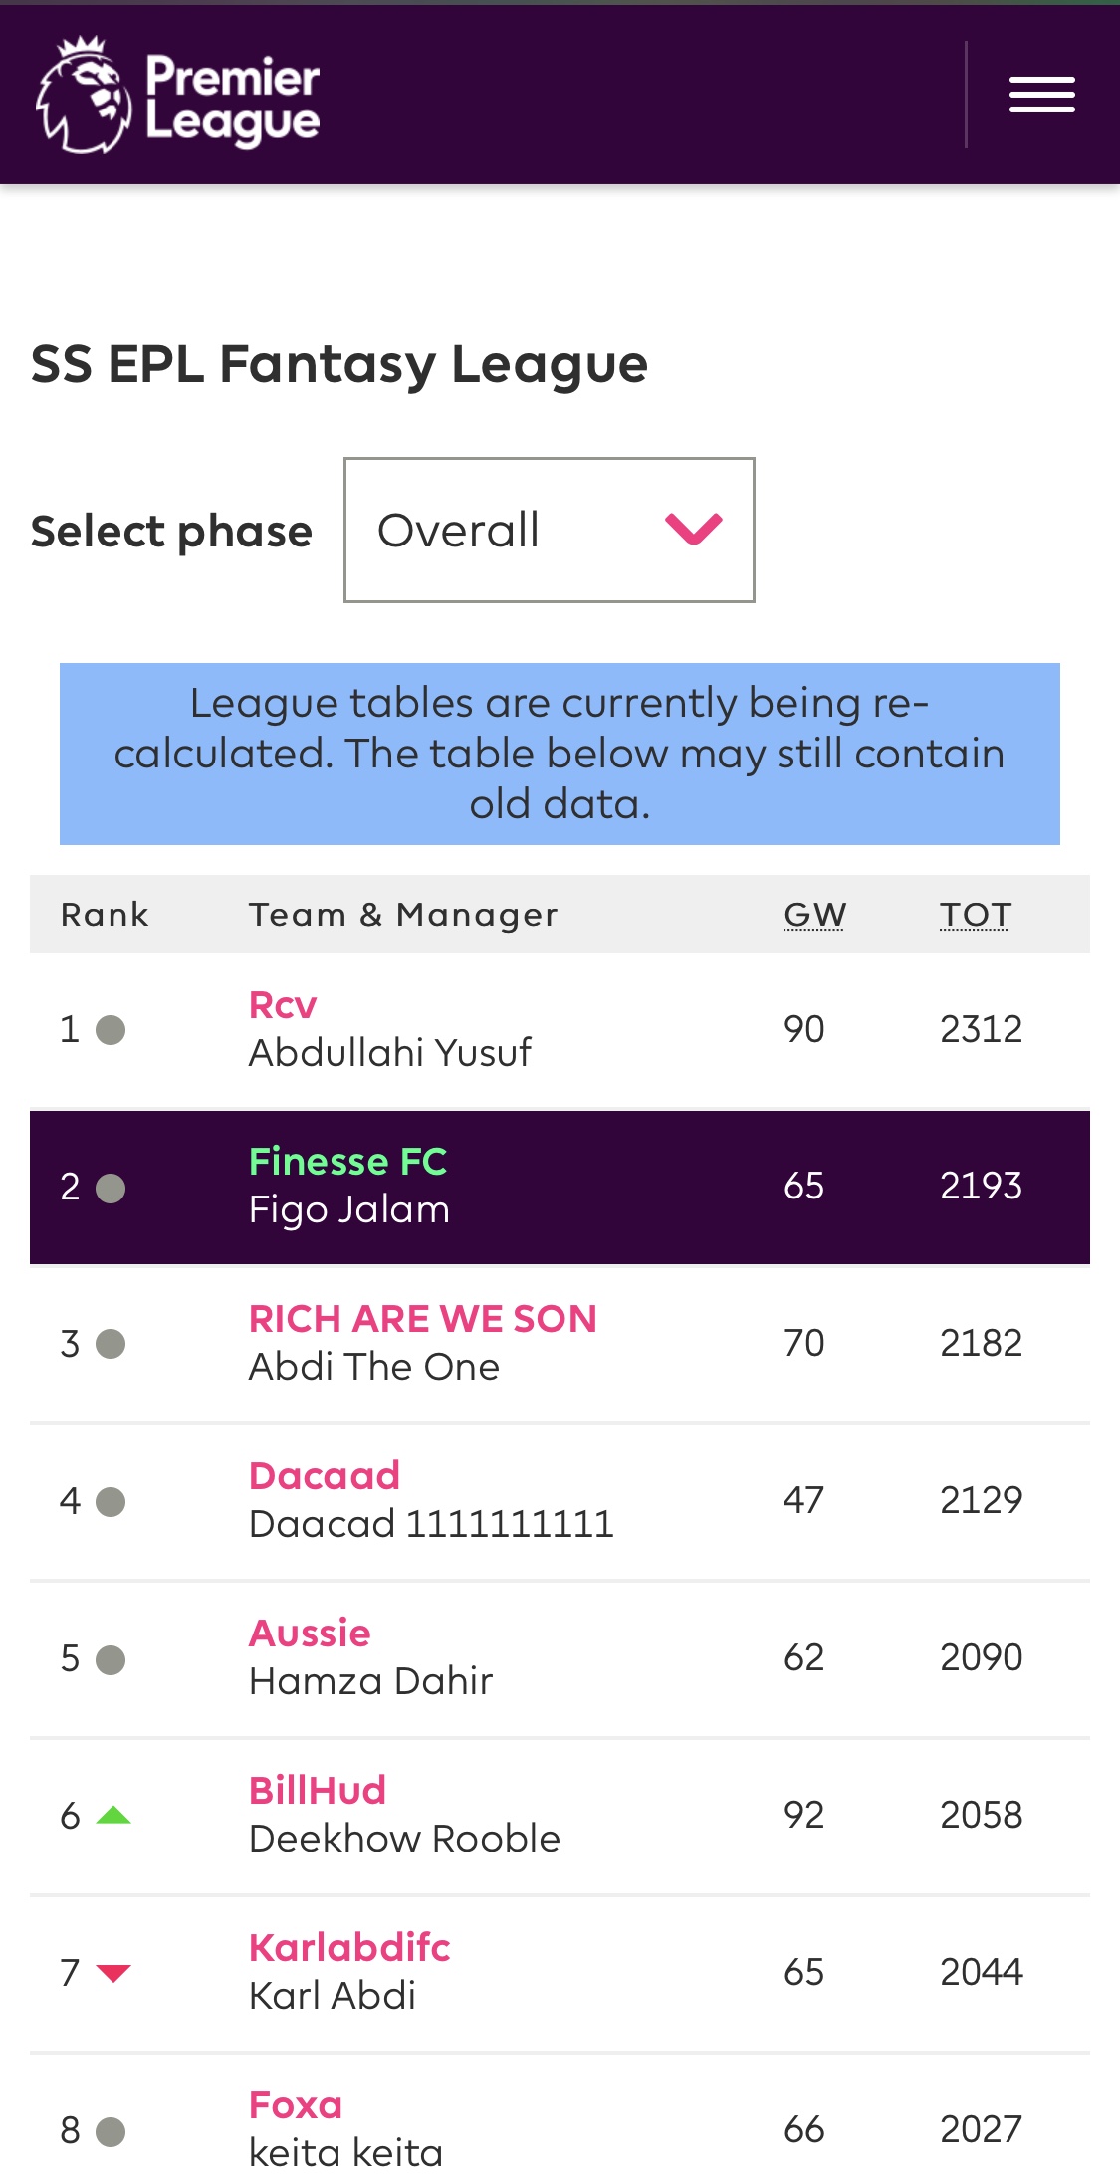
Task: View the Aussie team page
Action: pyautogui.click(x=310, y=1634)
